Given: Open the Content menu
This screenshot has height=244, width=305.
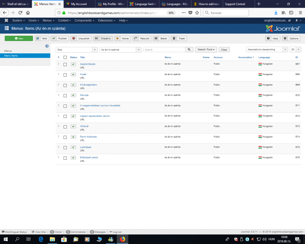Looking at the screenshot, I should (x=64, y=20).
